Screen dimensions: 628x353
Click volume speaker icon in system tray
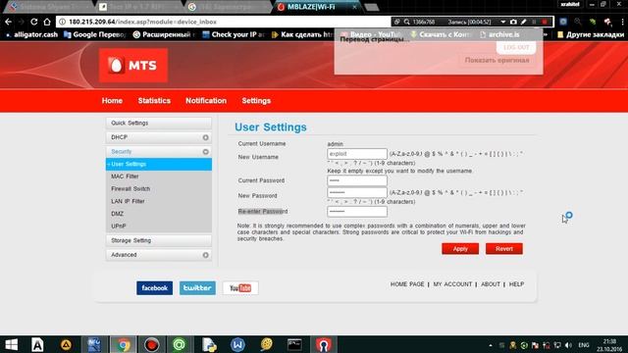pos(568,345)
